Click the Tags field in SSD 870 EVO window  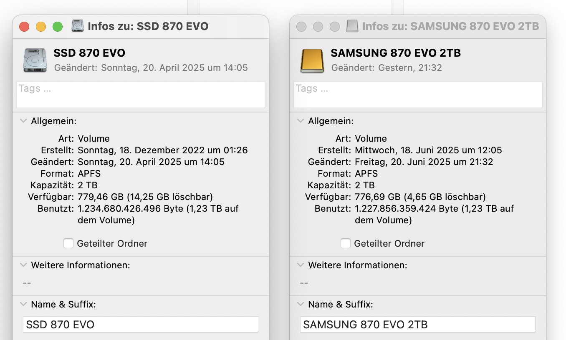141,95
